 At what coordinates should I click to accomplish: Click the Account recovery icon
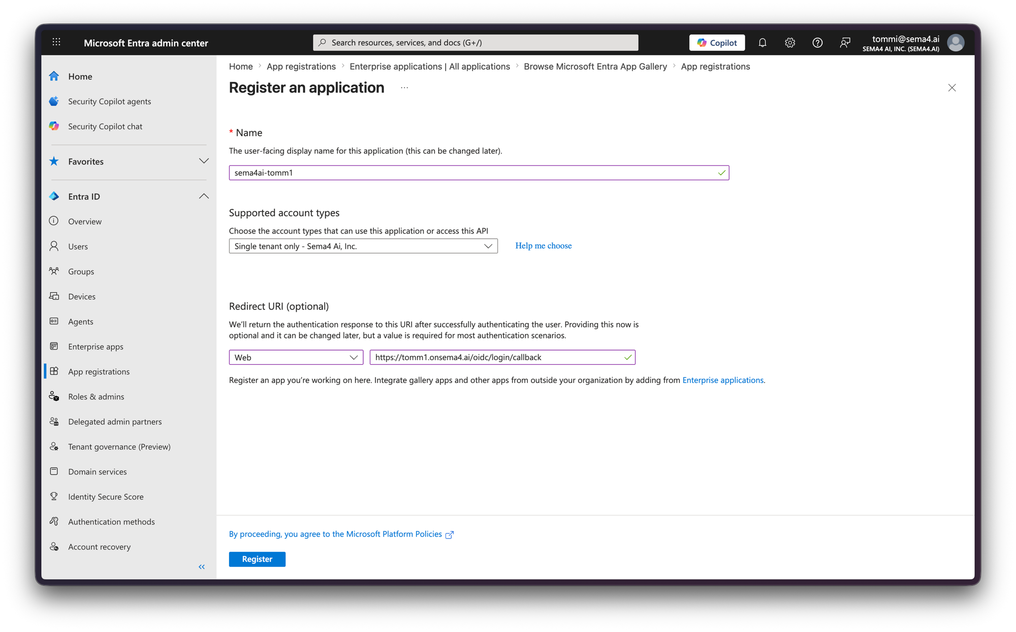54,546
